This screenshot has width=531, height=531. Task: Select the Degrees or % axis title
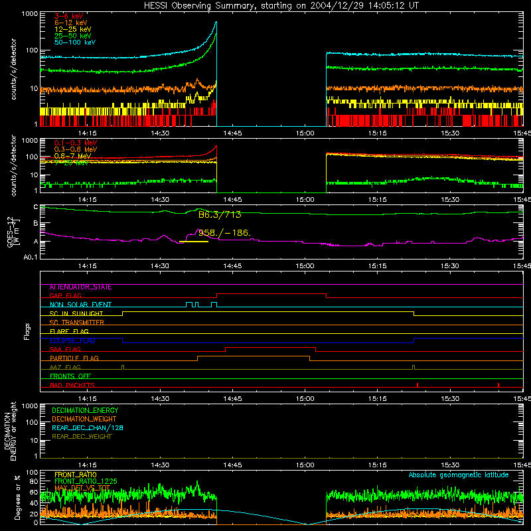coord(17,498)
